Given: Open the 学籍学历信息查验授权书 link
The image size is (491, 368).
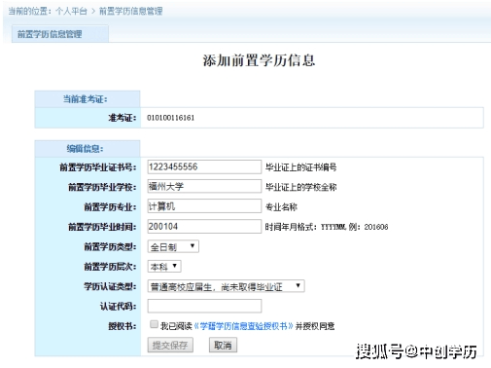Looking at the screenshot, I should point(243,325).
